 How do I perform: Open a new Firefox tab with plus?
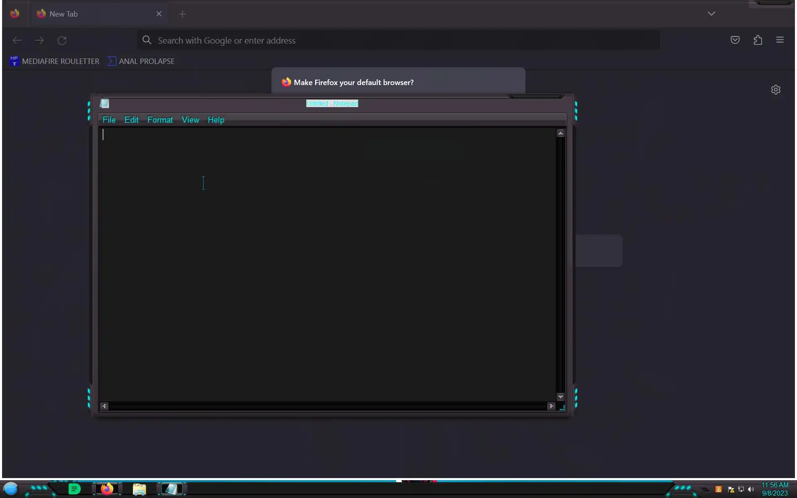coord(182,14)
